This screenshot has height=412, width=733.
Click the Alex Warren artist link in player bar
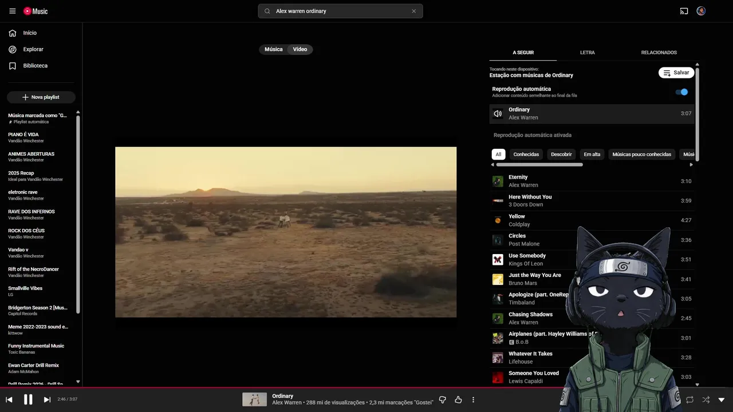tap(287, 403)
